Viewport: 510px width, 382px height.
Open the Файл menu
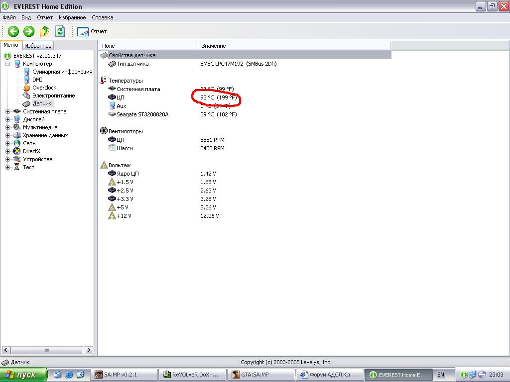(x=9, y=17)
